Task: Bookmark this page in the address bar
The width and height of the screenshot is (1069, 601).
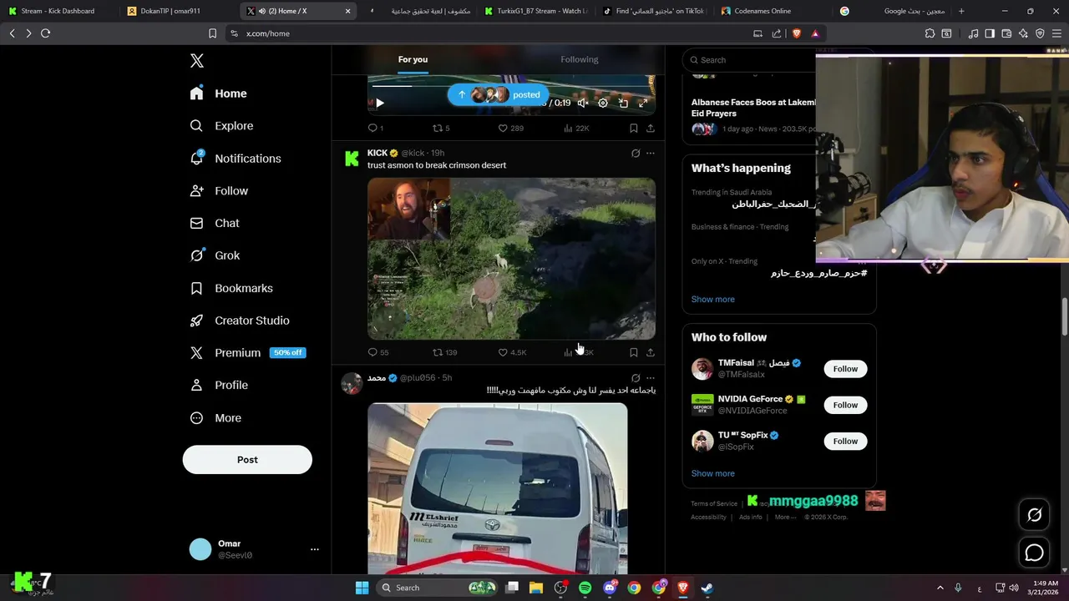Action: pyautogui.click(x=212, y=33)
